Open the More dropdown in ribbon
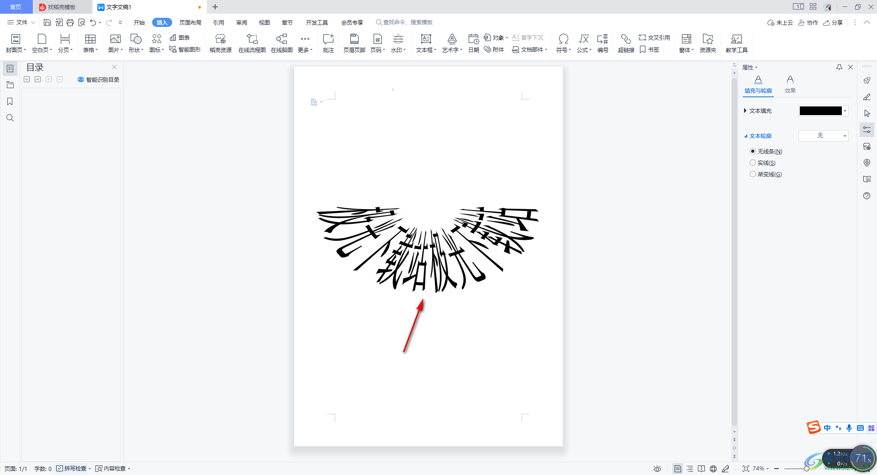The width and height of the screenshot is (877, 475). click(x=305, y=44)
